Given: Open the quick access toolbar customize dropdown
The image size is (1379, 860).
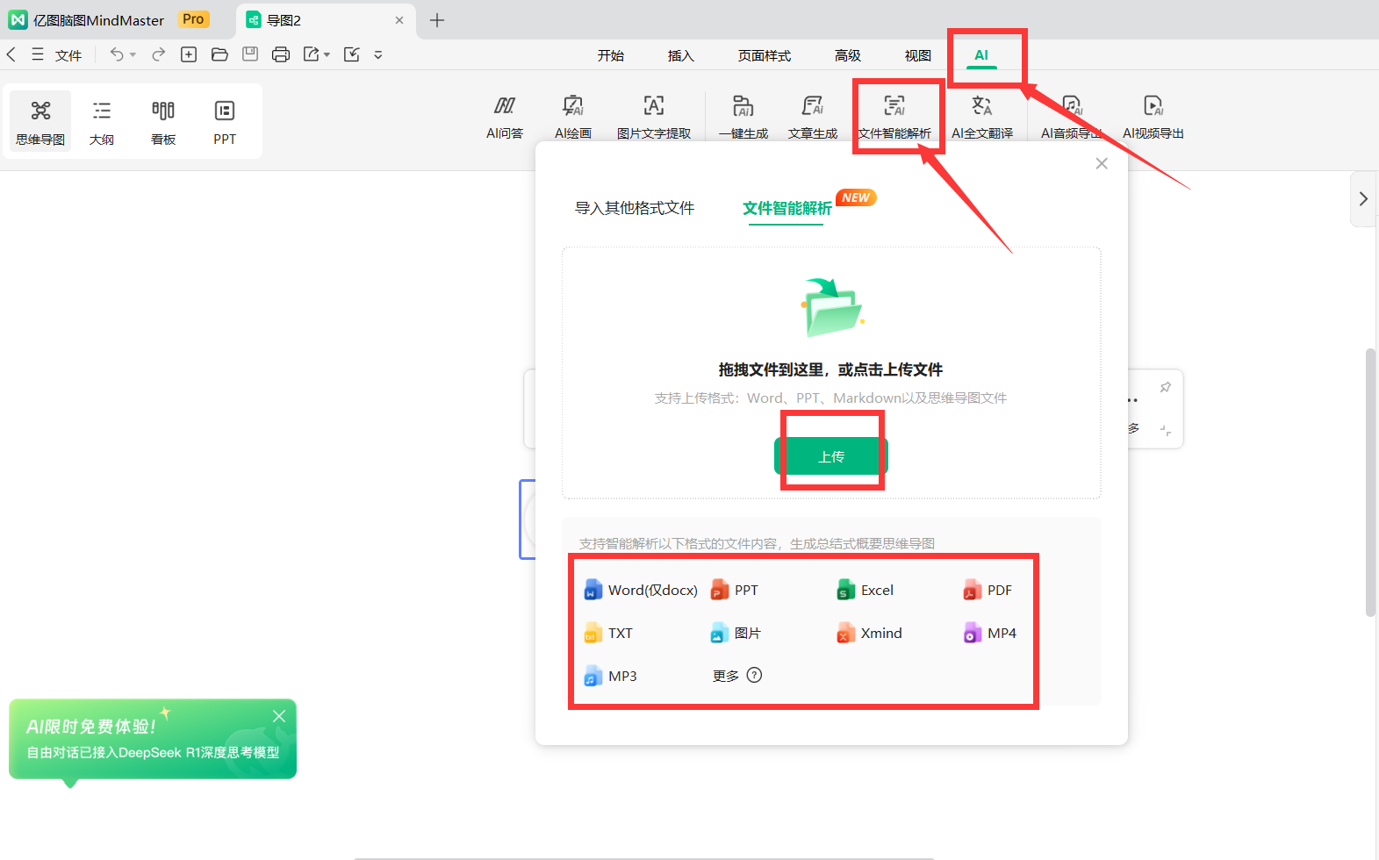Looking at the screenshot, I should [378, 54].
